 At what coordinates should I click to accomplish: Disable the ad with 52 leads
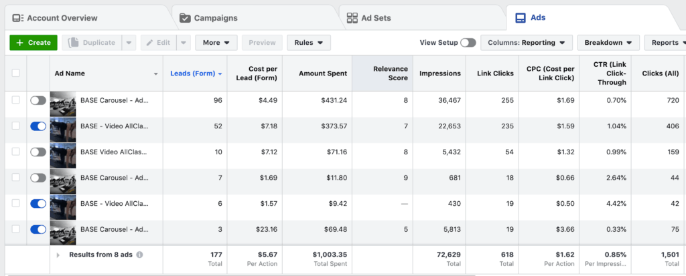point(38,126)
